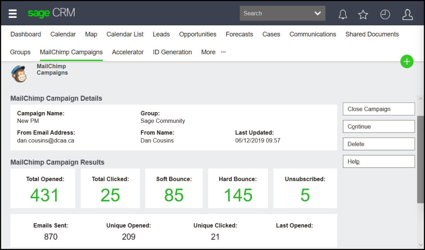Click the Last Opened label

294,225
